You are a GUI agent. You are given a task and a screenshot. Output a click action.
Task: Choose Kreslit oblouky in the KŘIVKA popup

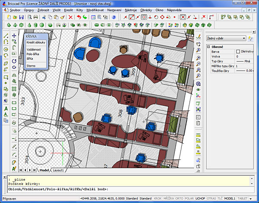35,43
